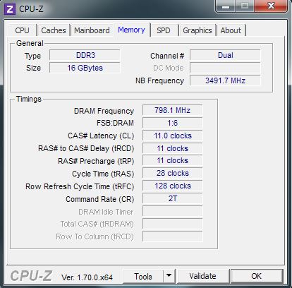292x288 pixels.
Task: Go to the SPD tab
Action: click(164, 30)
